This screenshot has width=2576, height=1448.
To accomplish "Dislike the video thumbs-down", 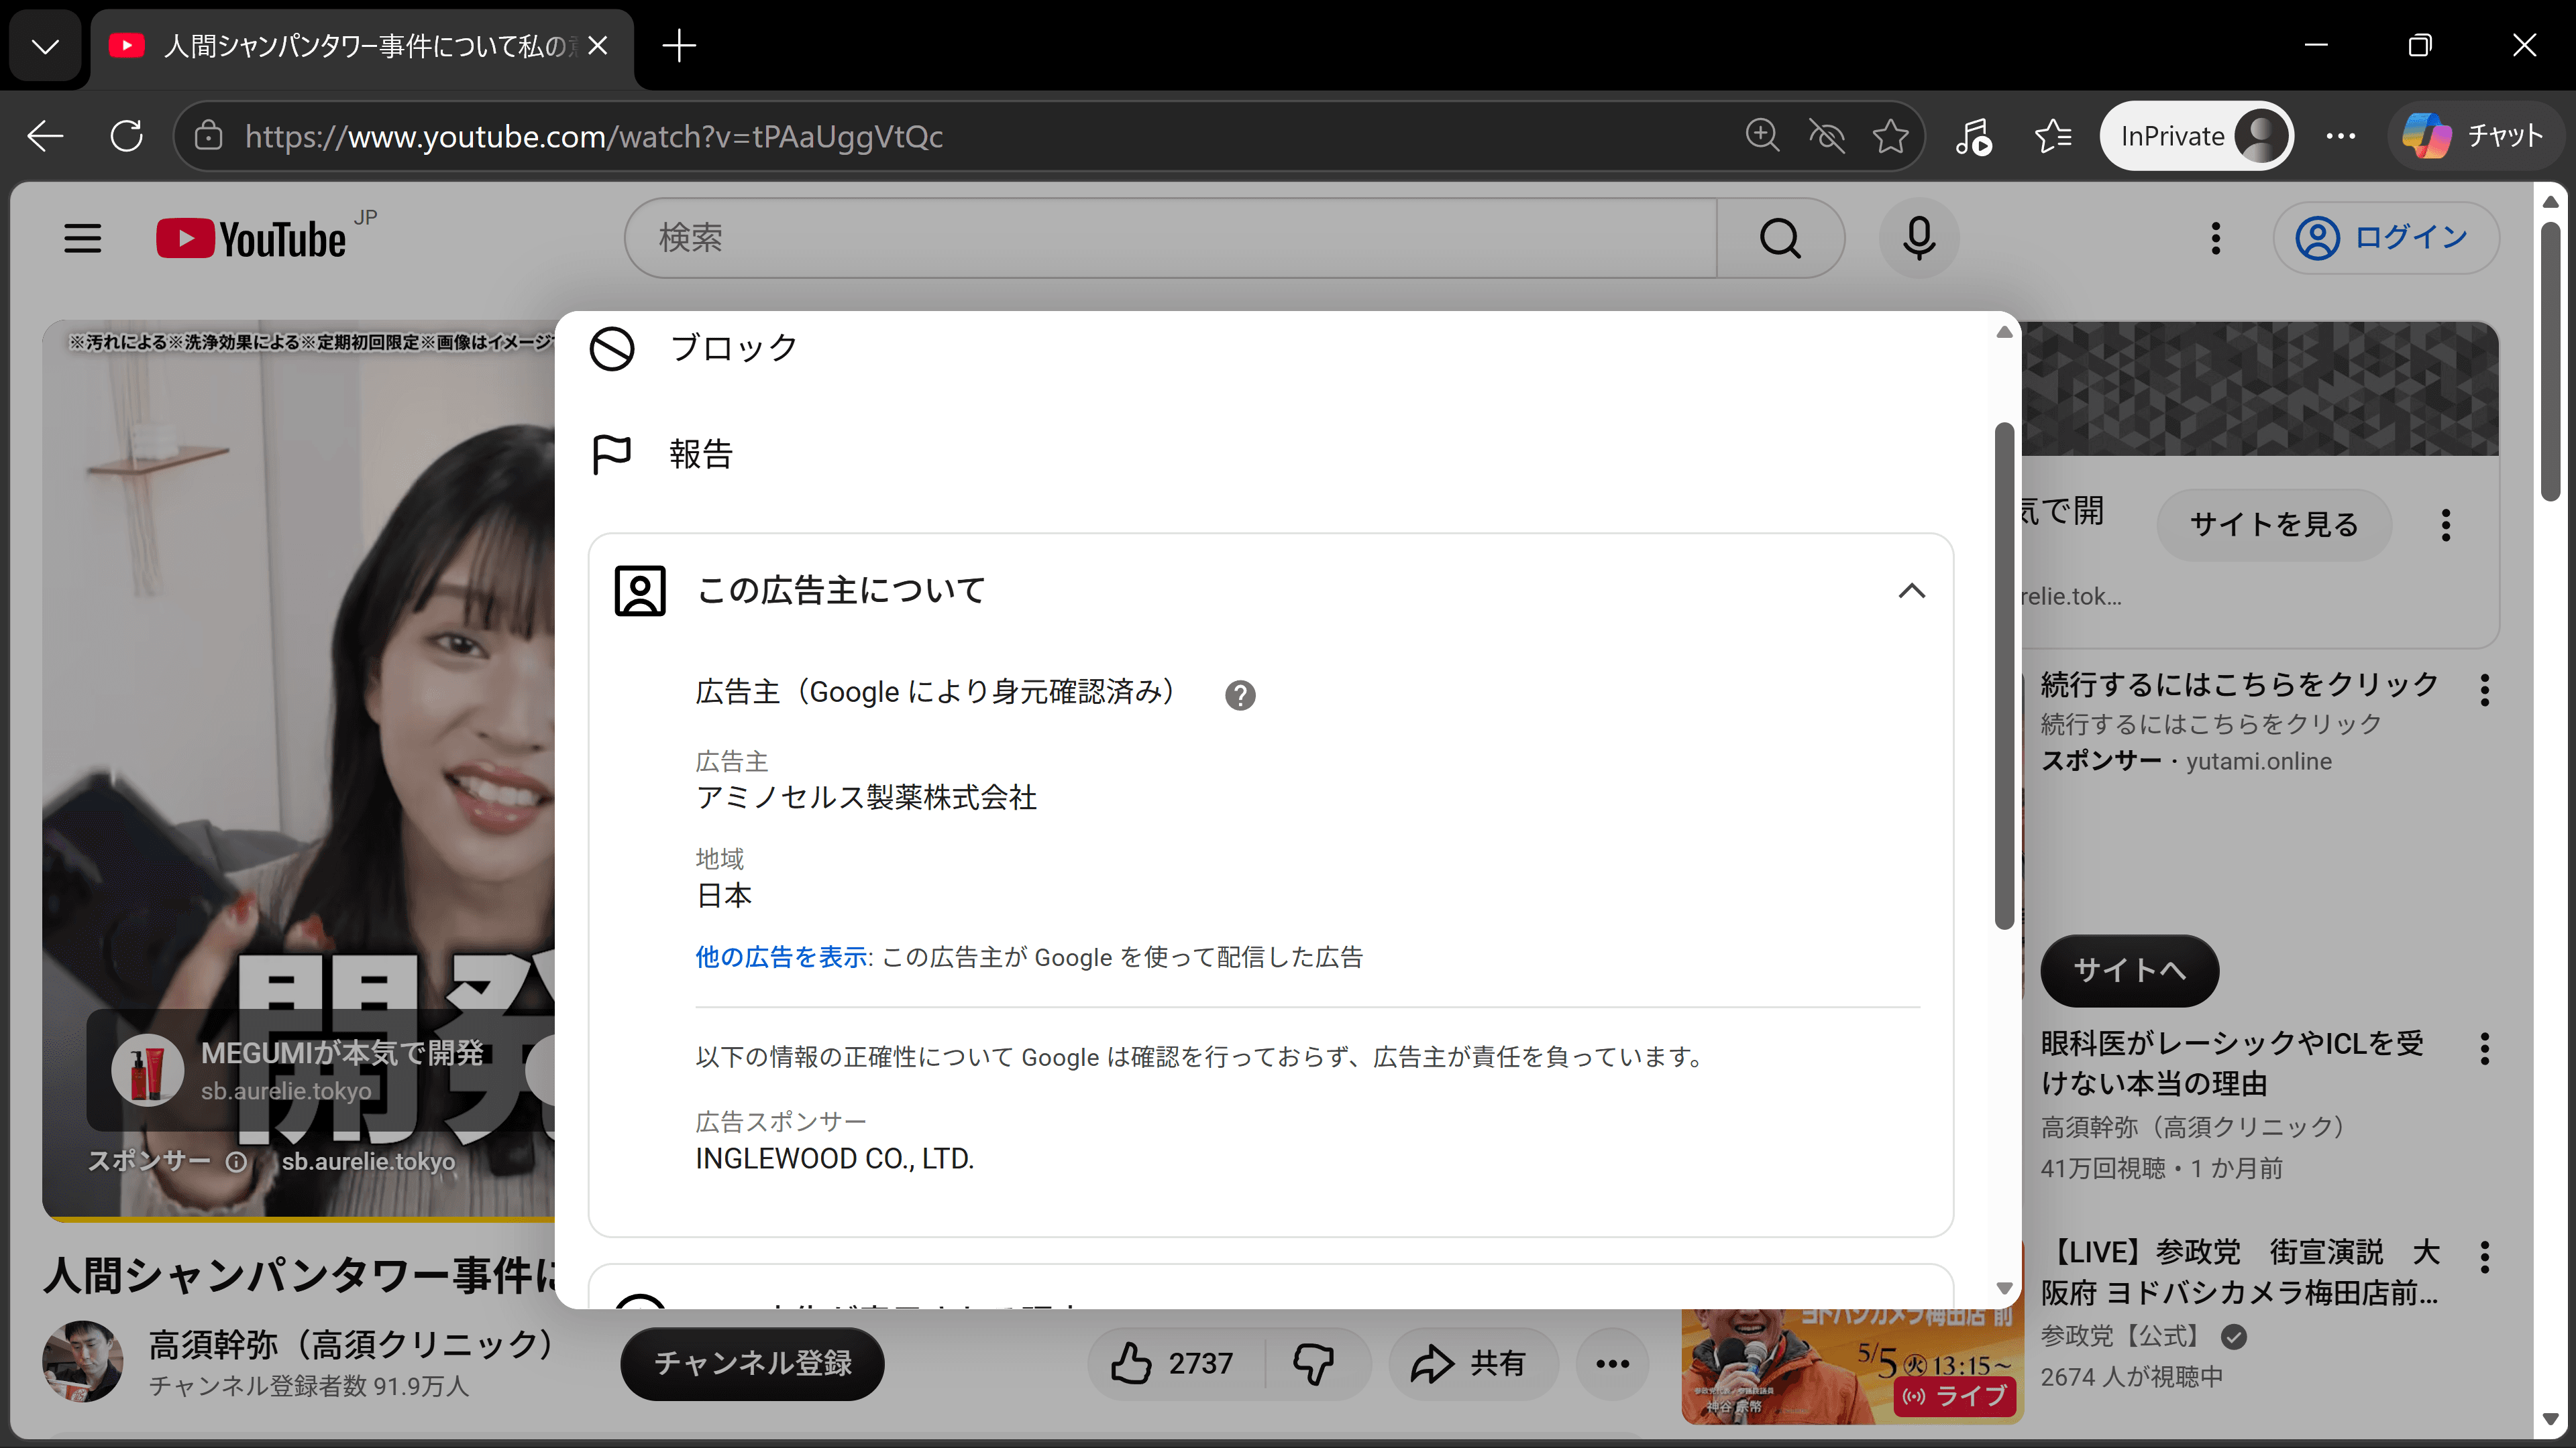I will (x=1314, y=1364).
